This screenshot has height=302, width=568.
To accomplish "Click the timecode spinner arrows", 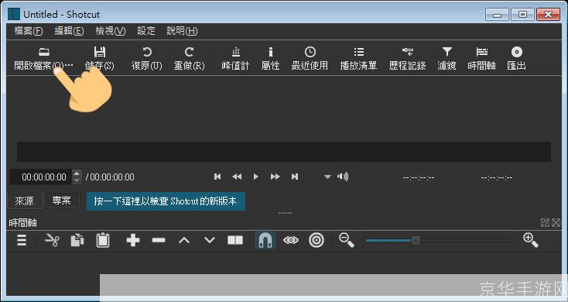I will coord(77,177).
